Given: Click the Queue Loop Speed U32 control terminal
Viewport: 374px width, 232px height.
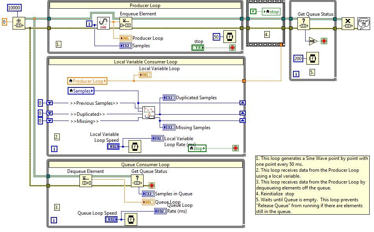Looking at the screenshot, I should click(x=111, y=219).
